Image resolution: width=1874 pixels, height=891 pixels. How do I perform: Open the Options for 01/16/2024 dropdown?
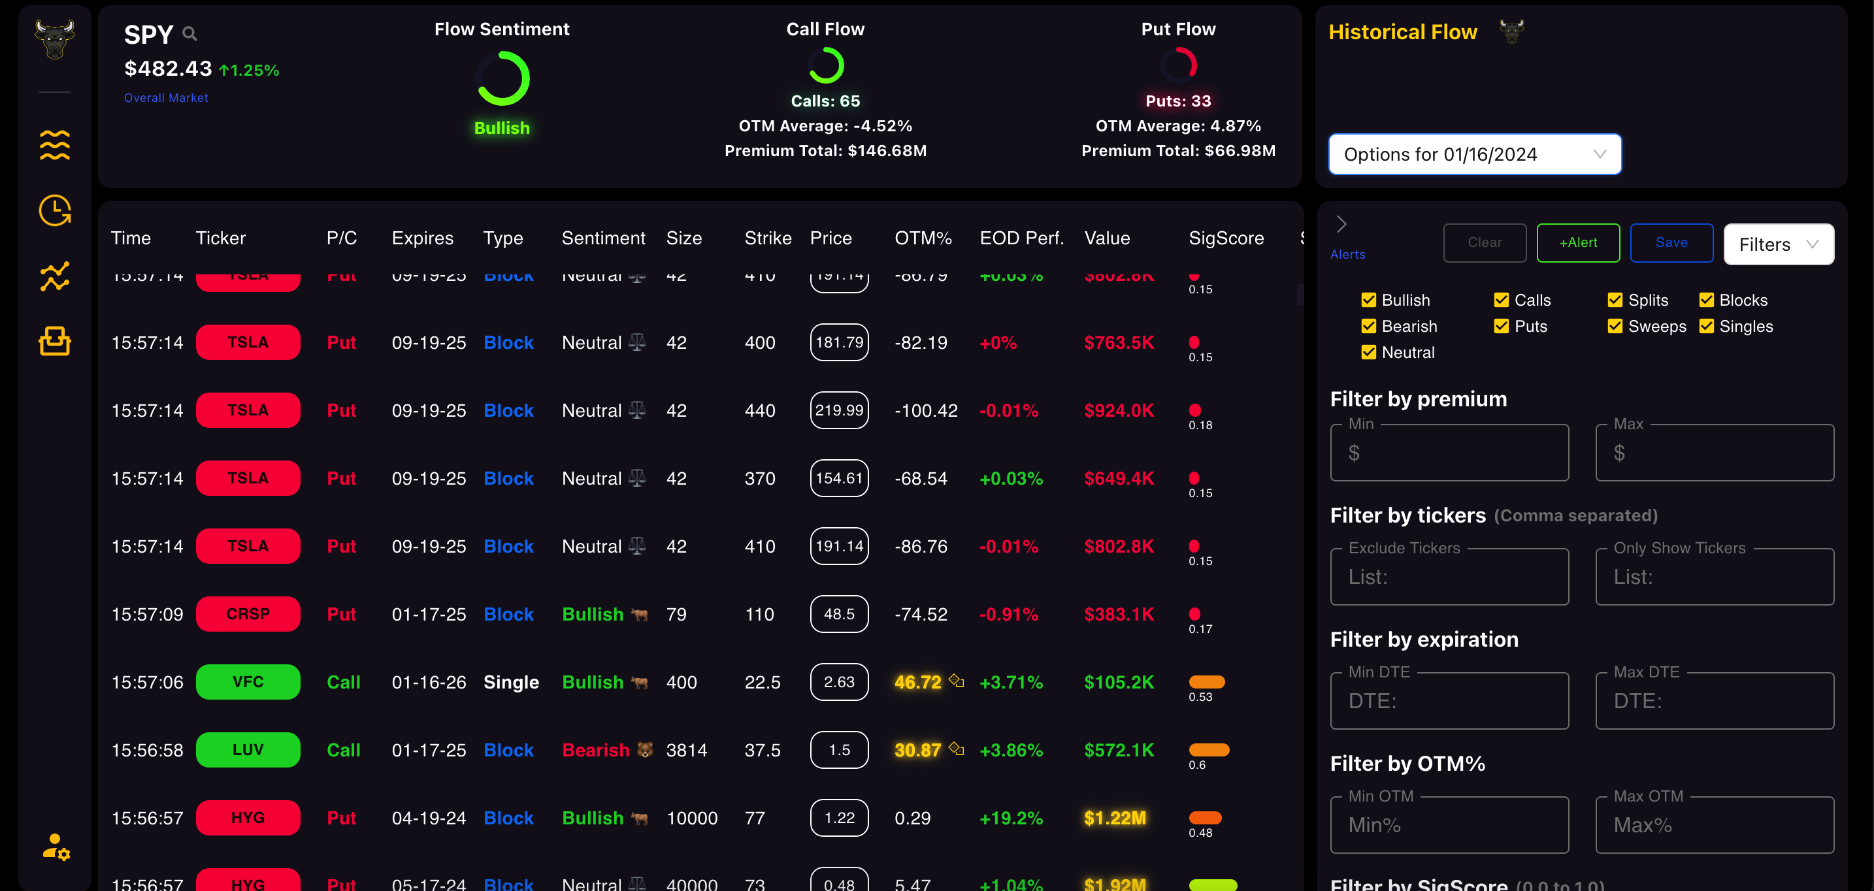pyautogui.click(x=1474, y=154)
